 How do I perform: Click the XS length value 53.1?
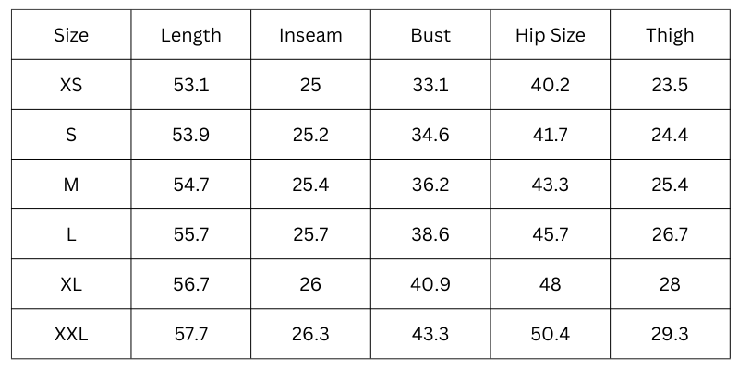[x=191, y=85]
